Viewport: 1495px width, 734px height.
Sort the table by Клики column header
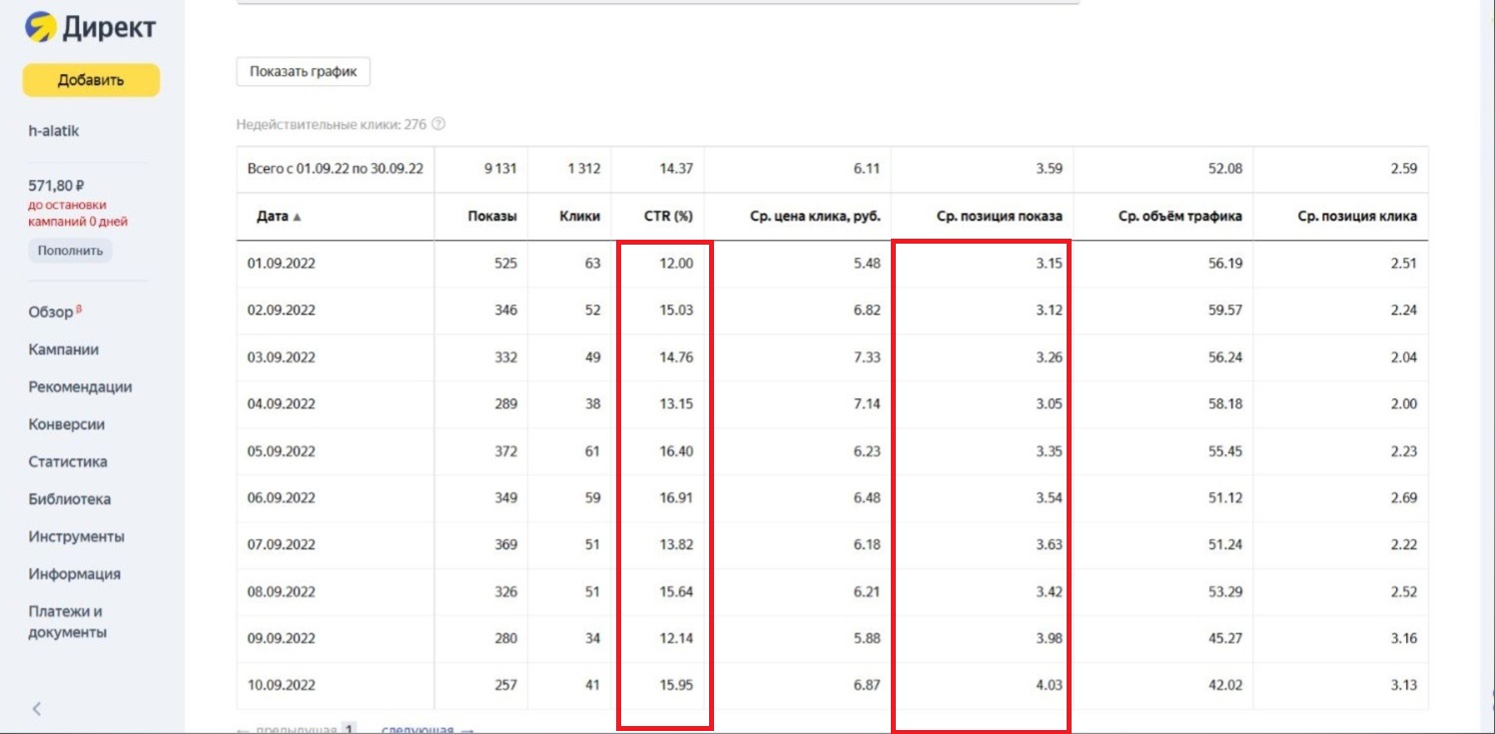579,217
